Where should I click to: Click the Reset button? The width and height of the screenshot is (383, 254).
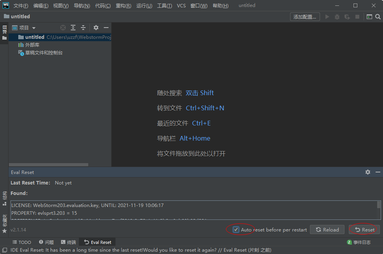coord(364,230)
